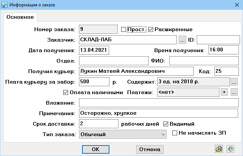Click the 'рабочих дней' label
The image size is (243, 156).
tap(140, 124)
